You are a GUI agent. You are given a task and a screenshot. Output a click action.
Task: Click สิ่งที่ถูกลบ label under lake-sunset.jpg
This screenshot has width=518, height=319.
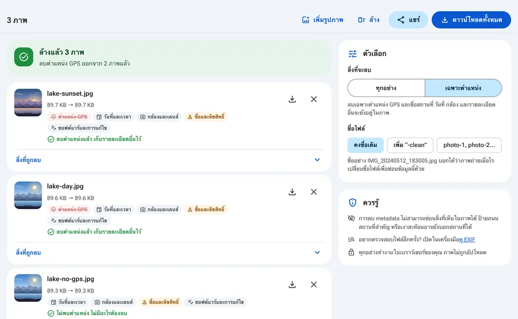(x=29, y=160)
